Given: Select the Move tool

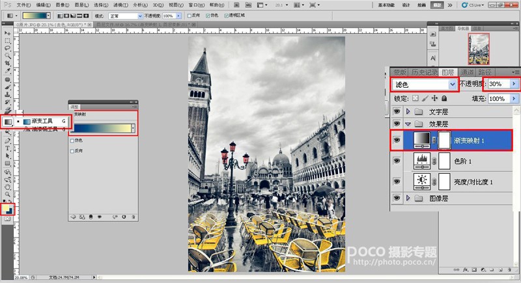Looking at the screenshot, I should (x=7, y=33).
